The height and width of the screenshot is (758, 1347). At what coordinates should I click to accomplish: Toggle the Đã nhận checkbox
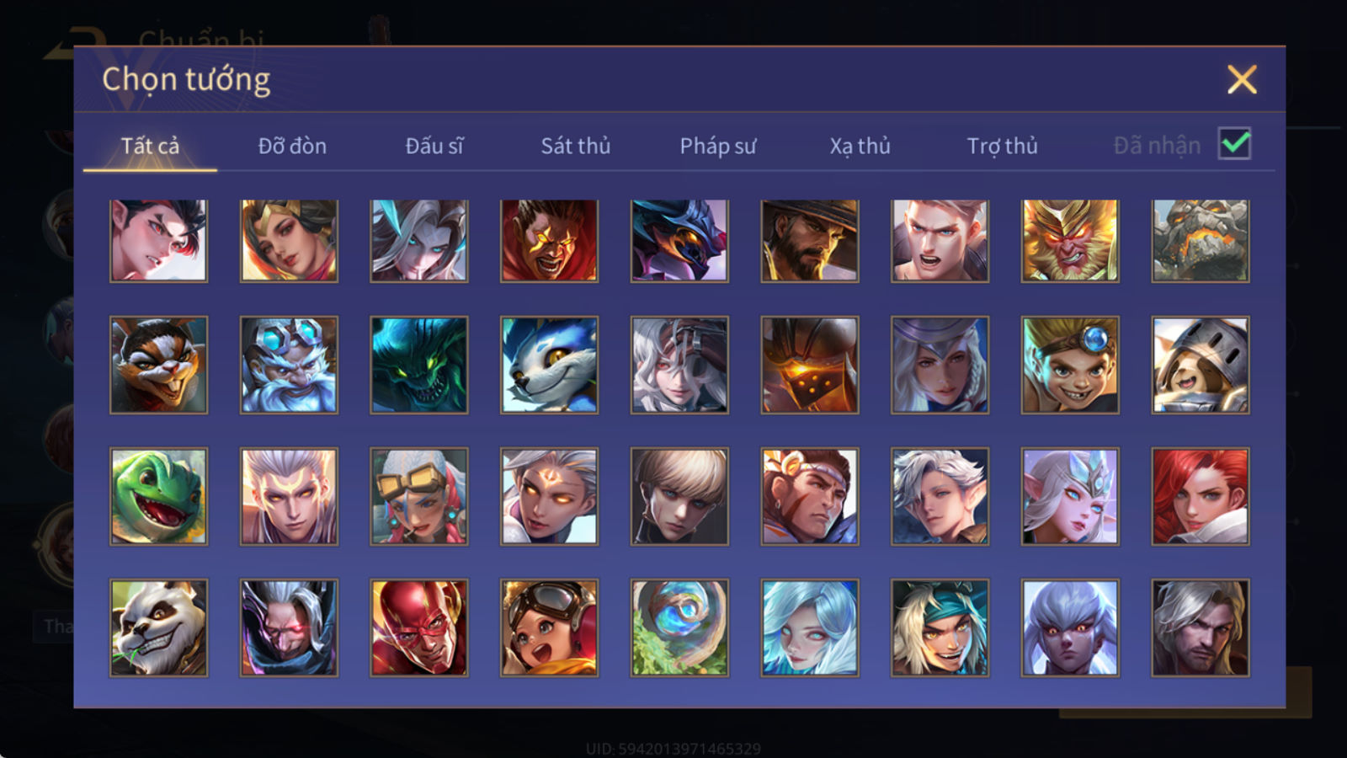click(1235, 144)
